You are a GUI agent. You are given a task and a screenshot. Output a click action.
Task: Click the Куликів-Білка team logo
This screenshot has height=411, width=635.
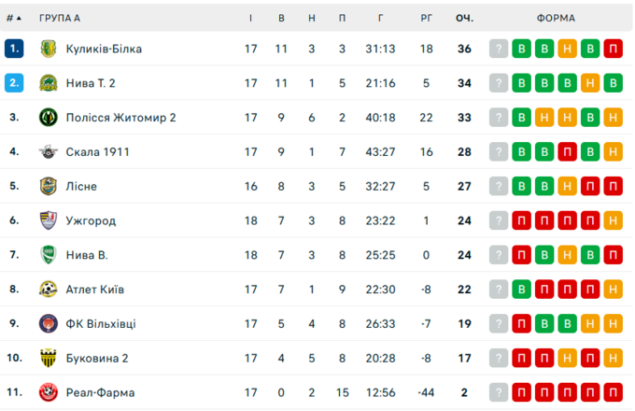[49, 49]
